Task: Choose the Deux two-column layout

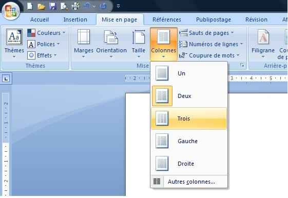Action: 189,96
